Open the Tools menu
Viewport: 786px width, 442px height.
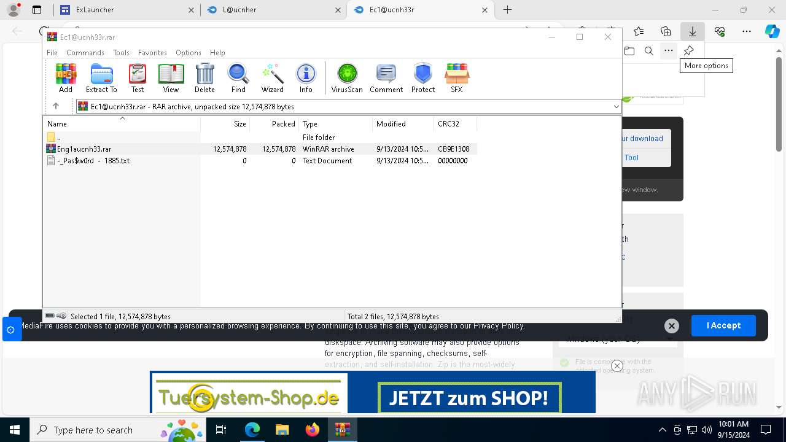[x=121, y=53]
